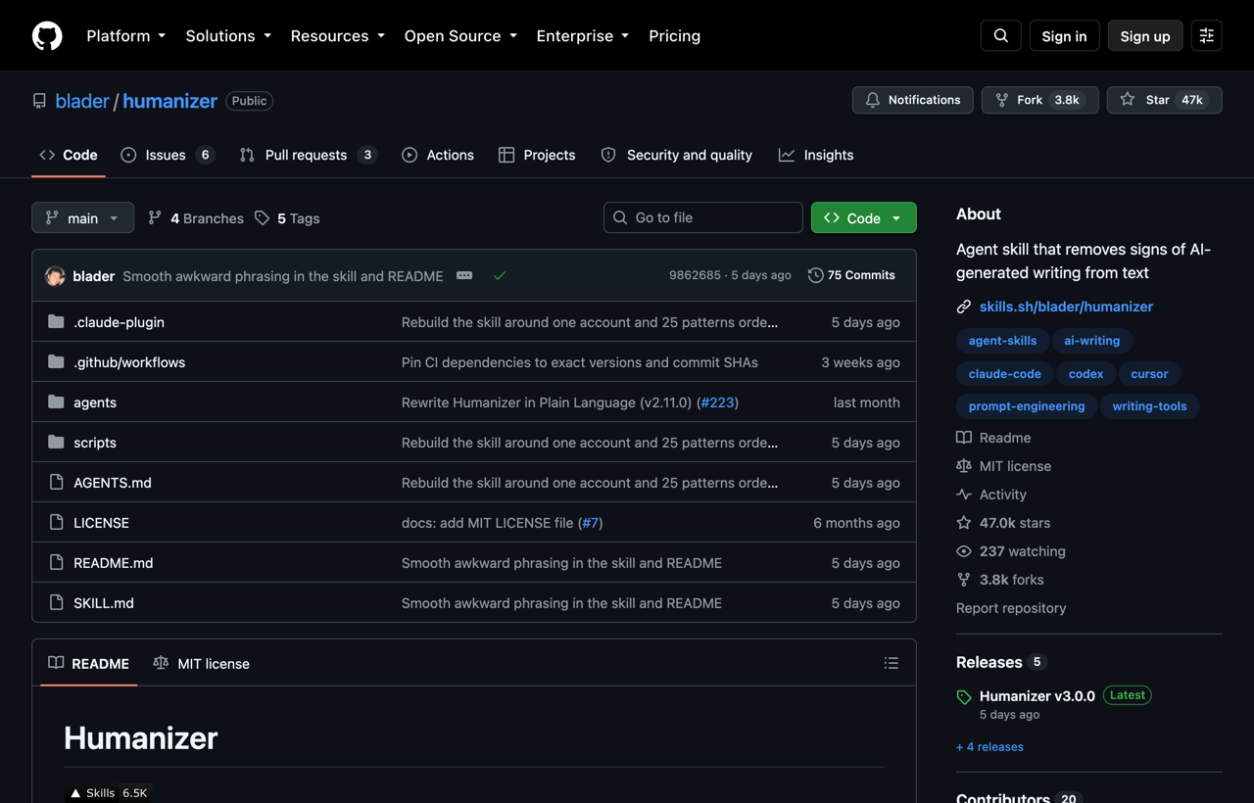Expand the green Code dropdown button
1254x803 pixels.
tap(863, 218)
